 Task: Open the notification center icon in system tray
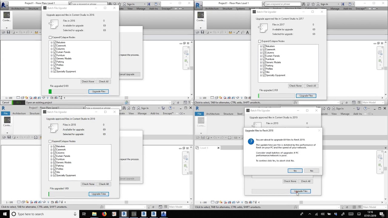tap(383, 214)
